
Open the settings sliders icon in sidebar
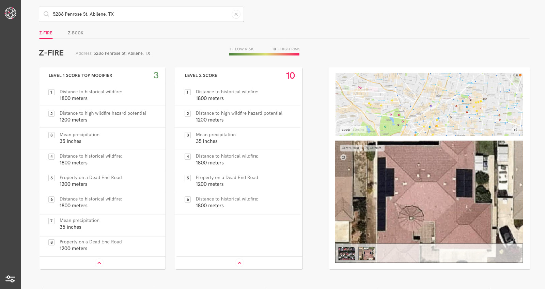[10, 279]
